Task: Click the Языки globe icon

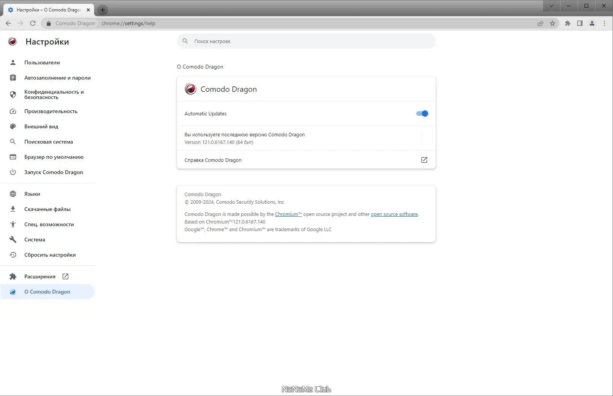Action: tap(13, 194)
